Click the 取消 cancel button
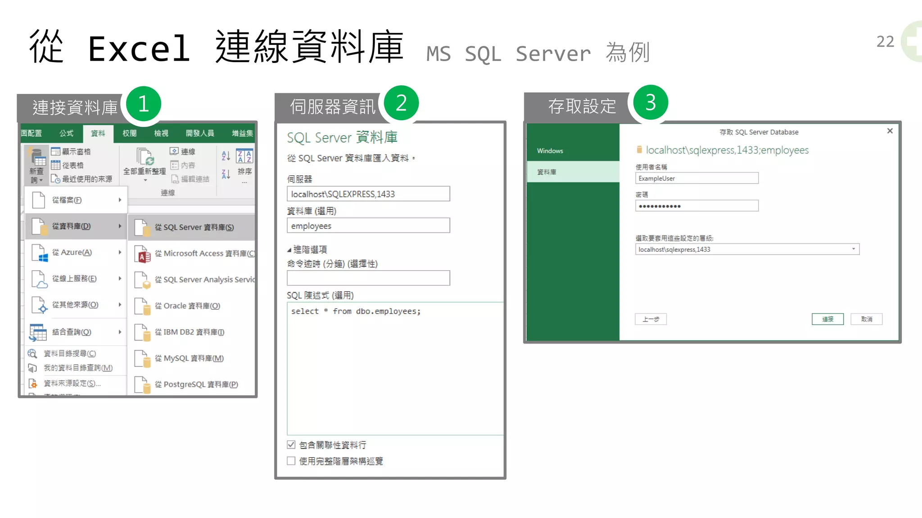Viewport: 922px width, 518px height. [866, 319]
